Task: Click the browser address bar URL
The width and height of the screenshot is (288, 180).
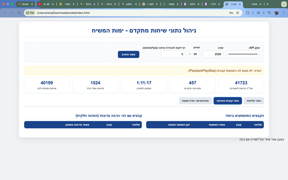Action: [63, 13]
